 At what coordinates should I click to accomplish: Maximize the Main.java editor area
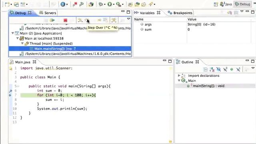(x=170, y=61)
